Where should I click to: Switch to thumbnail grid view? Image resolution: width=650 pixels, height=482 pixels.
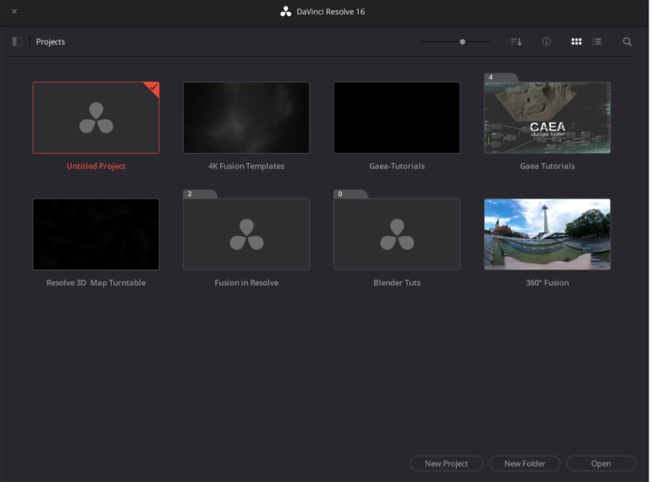coord(576,41)
